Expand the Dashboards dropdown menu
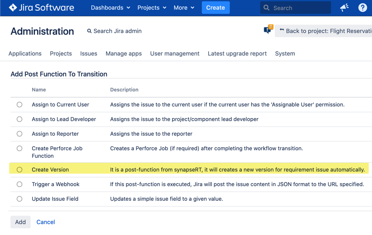Screen dimensions: 372x235 click(x=111, y=8)
